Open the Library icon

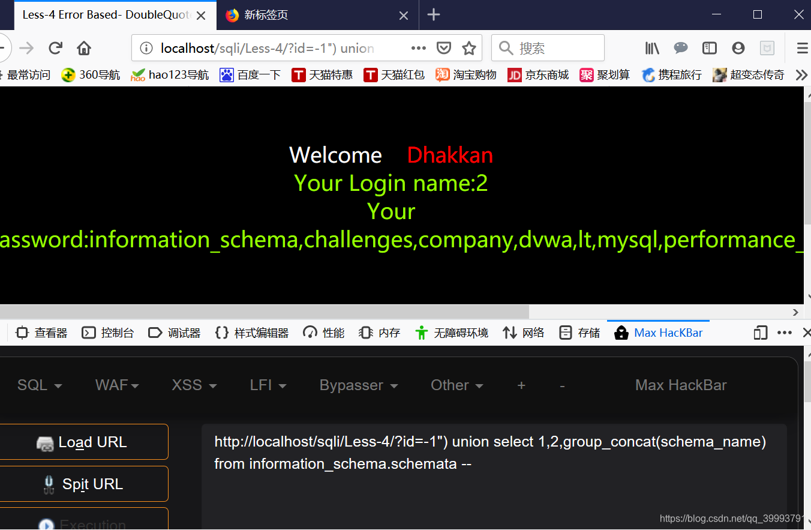pyautogui.click(x=652, y=48)
